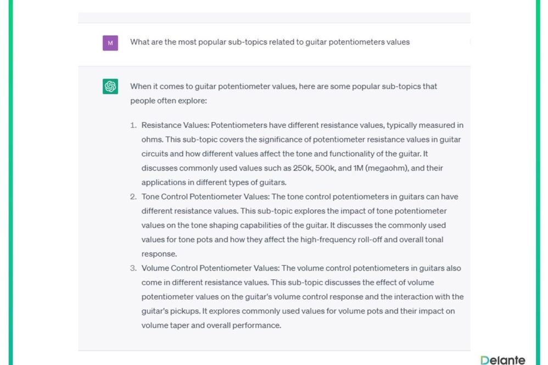Click the green ChatGPT logo icon

[110, 86]
